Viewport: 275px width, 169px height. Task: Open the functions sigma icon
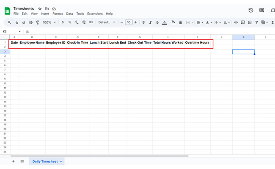coord(272,22)
